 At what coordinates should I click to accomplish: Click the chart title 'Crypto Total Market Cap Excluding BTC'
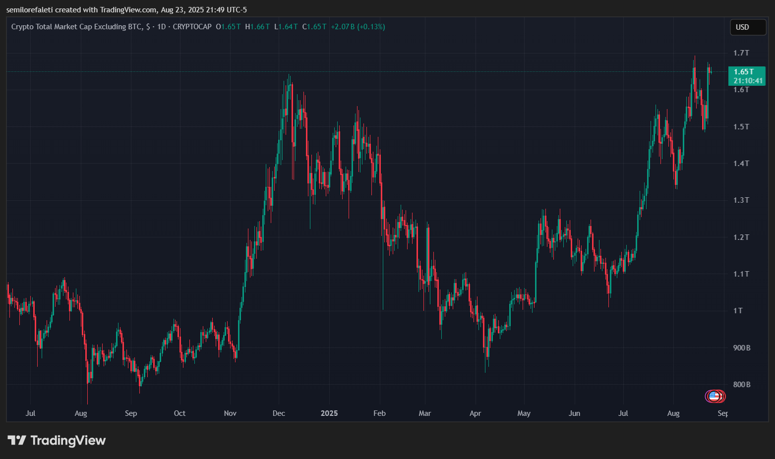pos(77,27)
